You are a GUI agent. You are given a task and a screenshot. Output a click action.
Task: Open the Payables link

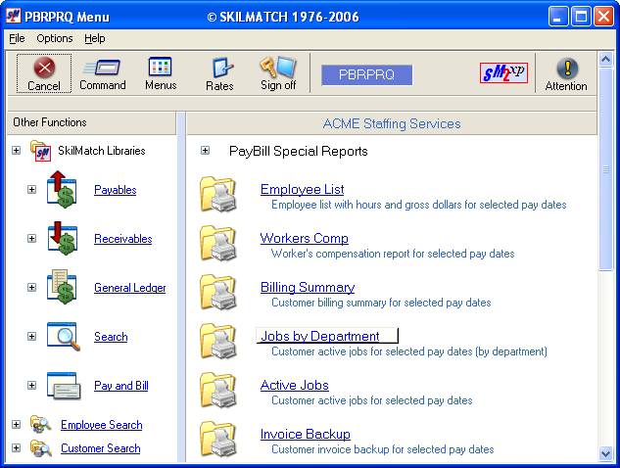pos(115,190)
